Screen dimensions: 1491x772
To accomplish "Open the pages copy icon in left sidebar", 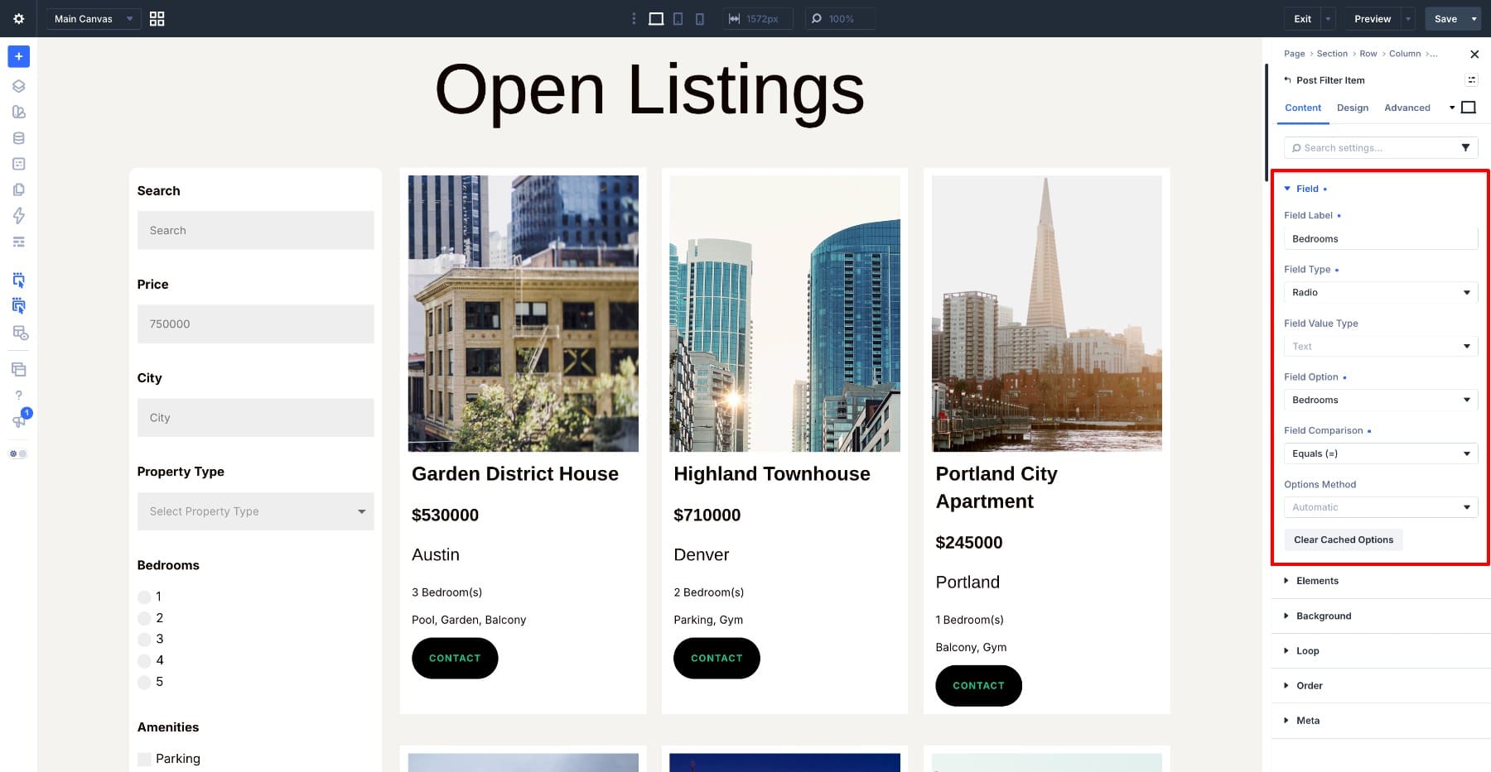I will click(x=18, y=189).
